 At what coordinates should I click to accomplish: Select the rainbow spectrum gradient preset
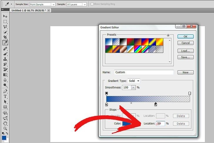[138, 49]
